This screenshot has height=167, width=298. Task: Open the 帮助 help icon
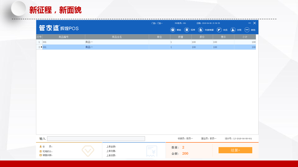173,30
